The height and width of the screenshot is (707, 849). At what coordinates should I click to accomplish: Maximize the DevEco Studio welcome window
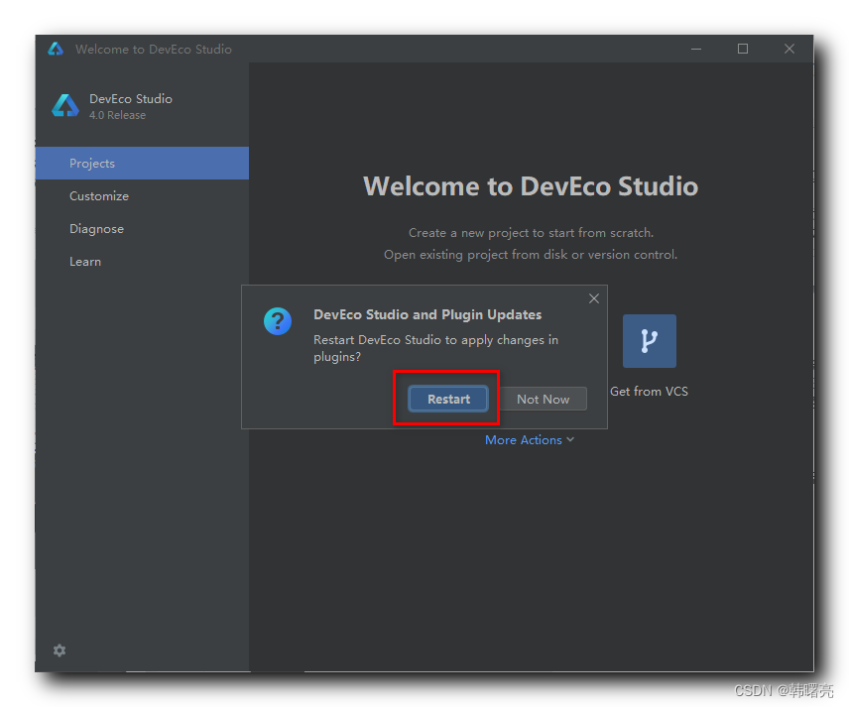pyautogui.click(x=743, y=49)
